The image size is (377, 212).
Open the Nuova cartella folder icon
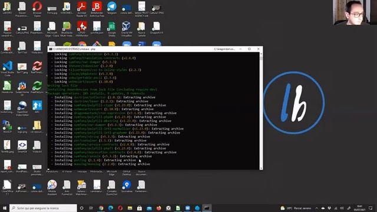[x=141, y=29]
